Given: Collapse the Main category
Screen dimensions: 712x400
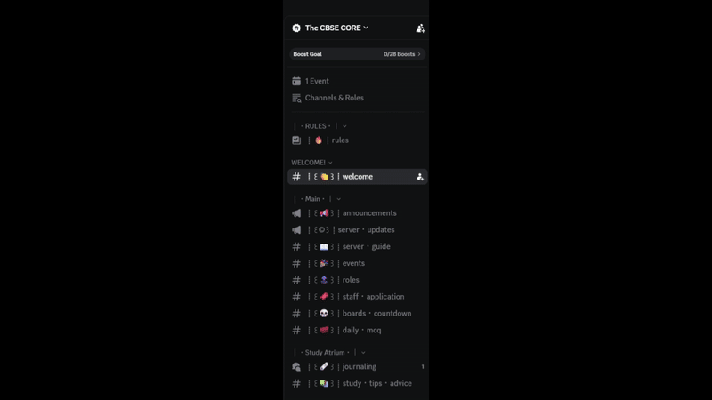Looking at the screenshot, I should coord(317,198).
